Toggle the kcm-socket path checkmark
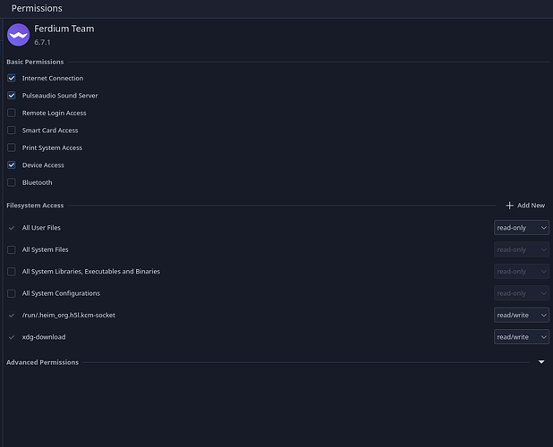 point(12,316)
